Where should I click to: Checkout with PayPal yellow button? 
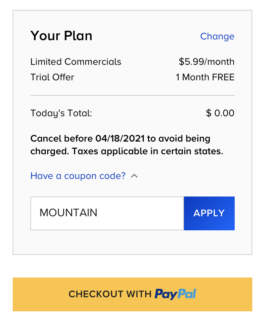click(132, 294)
